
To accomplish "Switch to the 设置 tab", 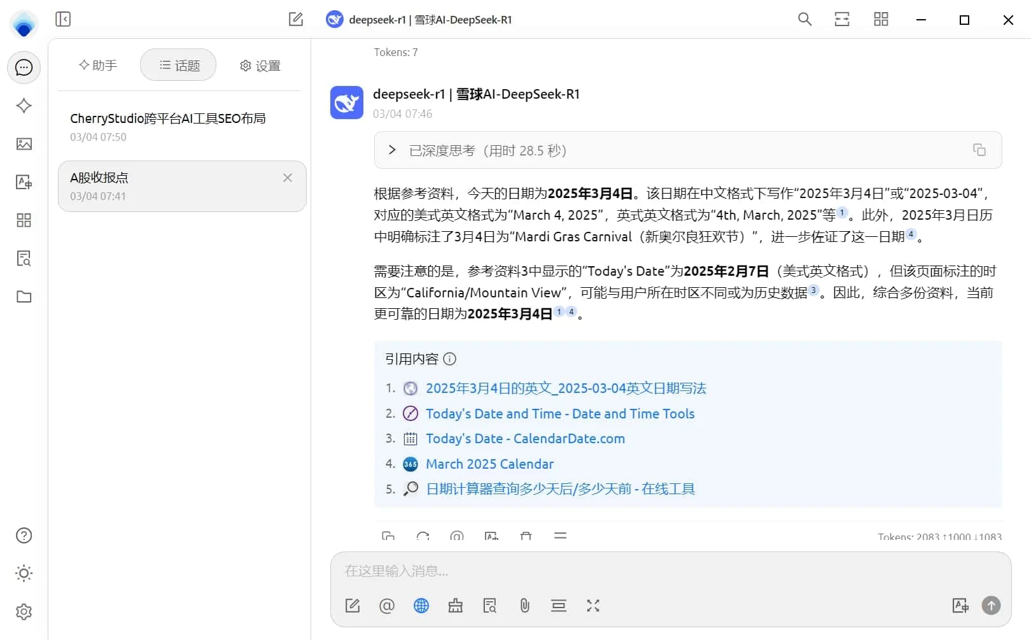I will (x=260, y=66).
